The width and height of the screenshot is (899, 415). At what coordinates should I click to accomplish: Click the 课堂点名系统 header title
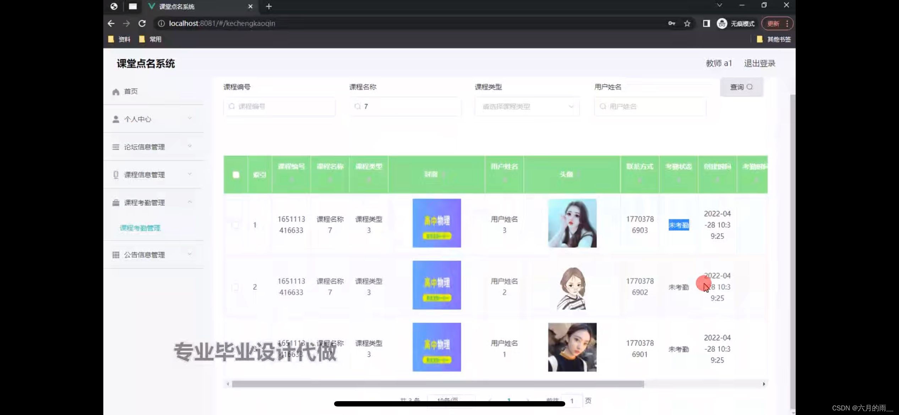(146, 63)
